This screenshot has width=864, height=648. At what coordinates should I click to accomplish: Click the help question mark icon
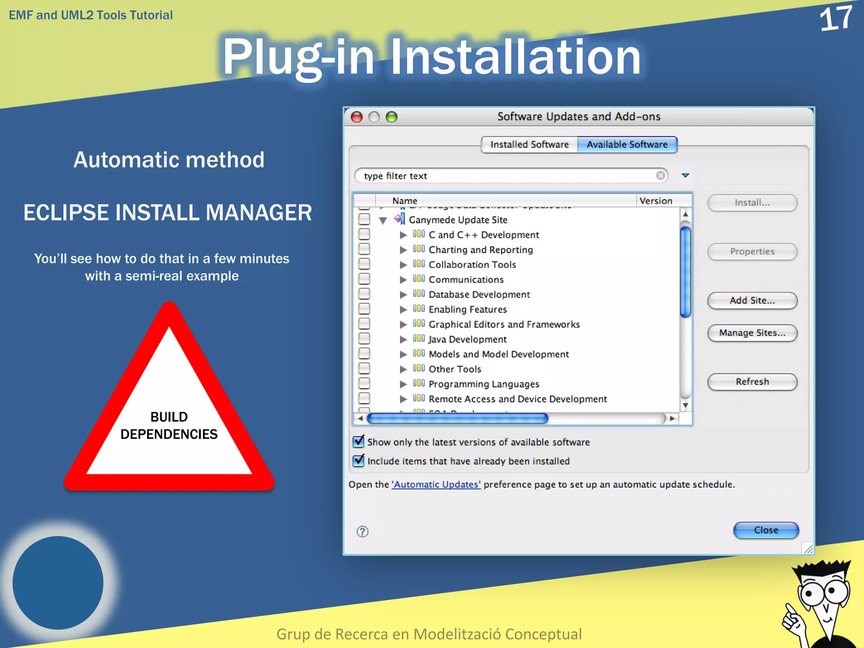tap(362, 532)
